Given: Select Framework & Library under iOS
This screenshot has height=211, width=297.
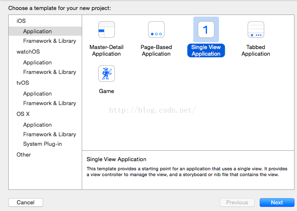Looking at the screenshot, I should click(50, 41).
